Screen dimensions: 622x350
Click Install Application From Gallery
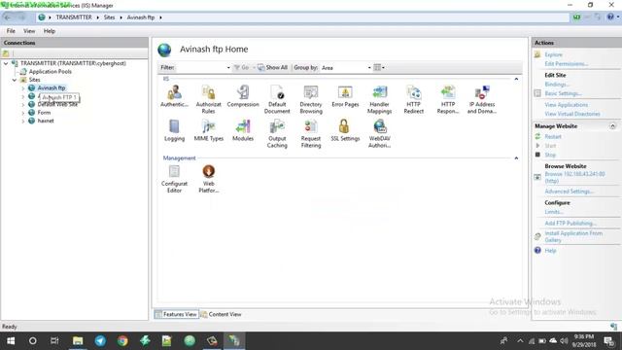pyautogui.click(x=573, y=236)
